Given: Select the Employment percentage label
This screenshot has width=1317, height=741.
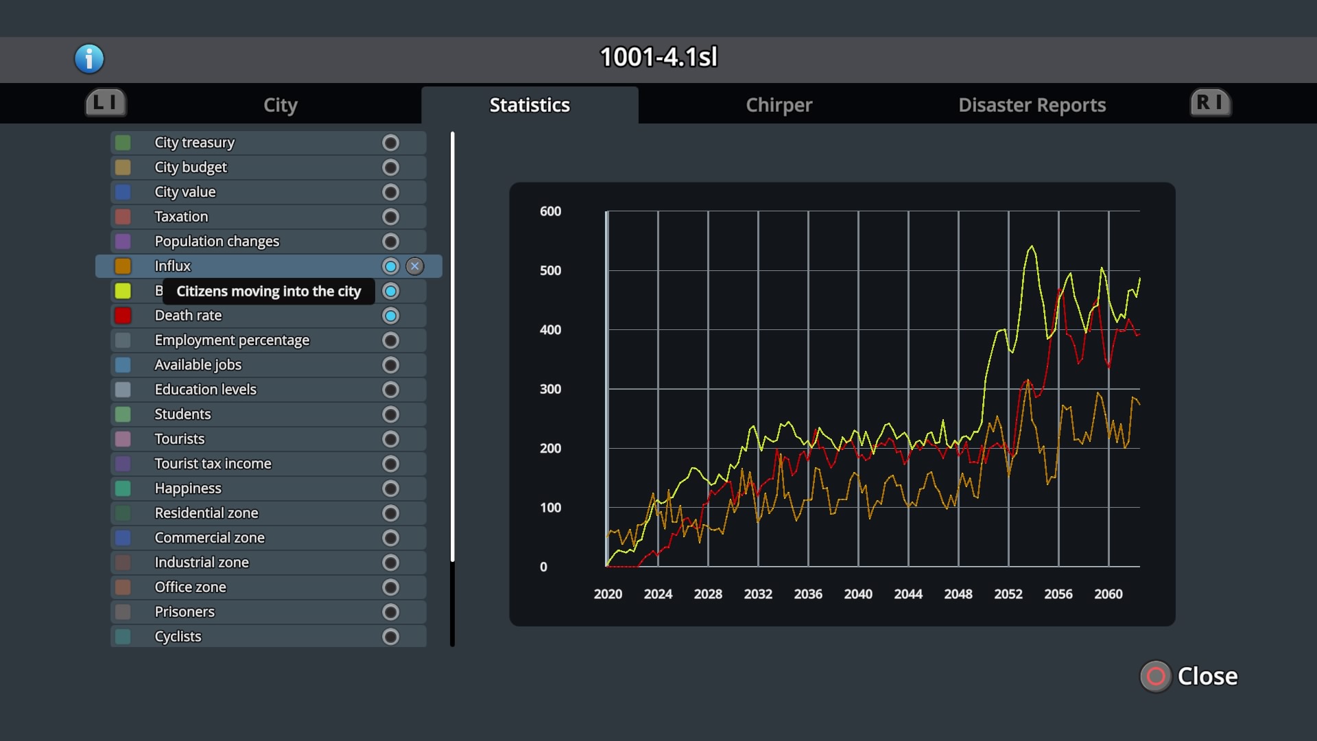Looking at the screenshot, I should (x=232, y=340).
